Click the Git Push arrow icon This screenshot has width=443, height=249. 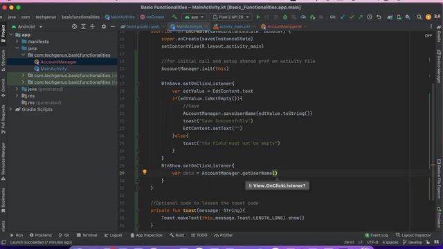point(361,17)
